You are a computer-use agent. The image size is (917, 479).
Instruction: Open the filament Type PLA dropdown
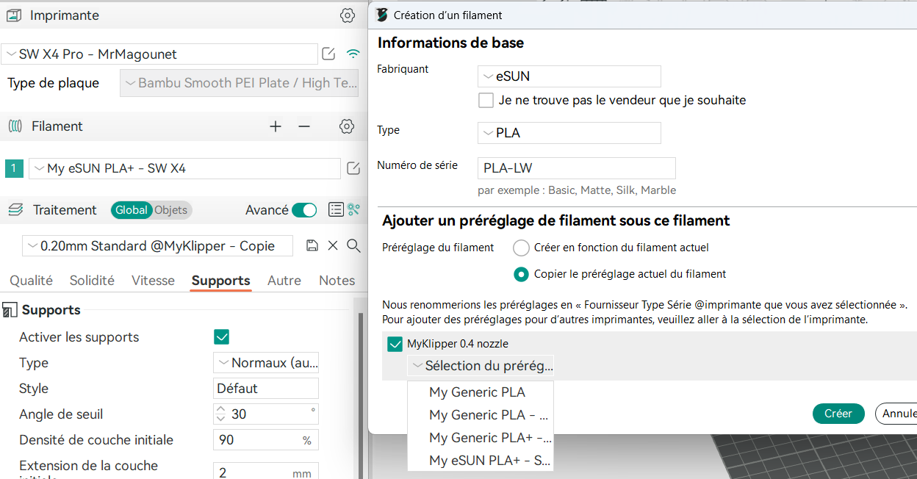(569, 133)
